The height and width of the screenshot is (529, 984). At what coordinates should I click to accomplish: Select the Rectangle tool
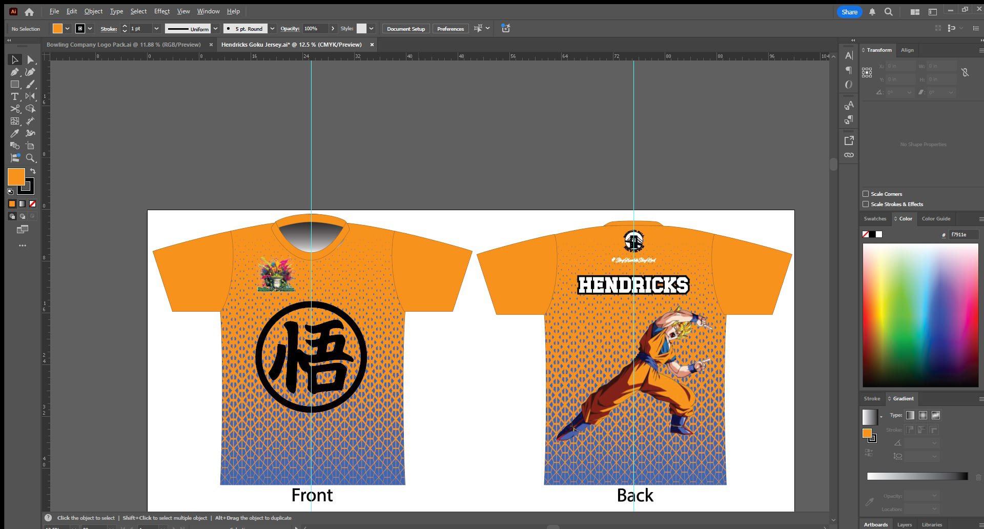pyautogui.click(x=15, y=85)
